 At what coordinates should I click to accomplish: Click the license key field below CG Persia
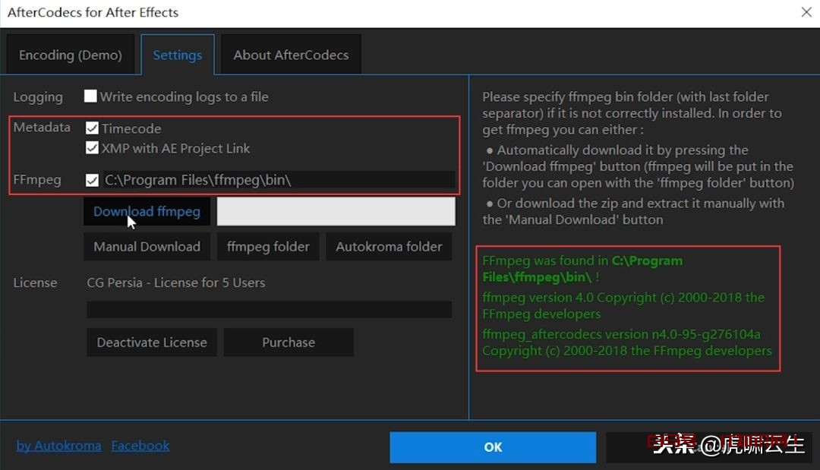[269, 309]
